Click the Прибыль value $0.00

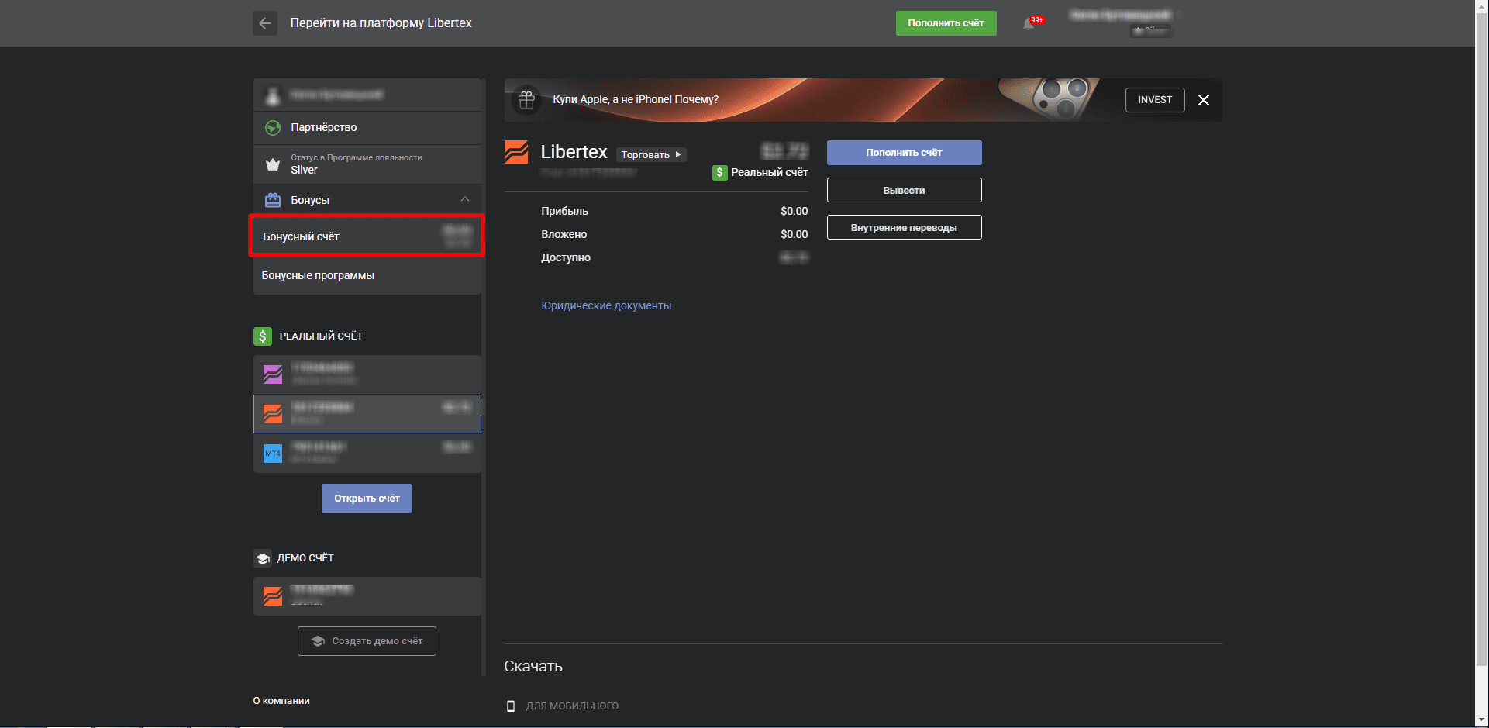[794, 211]
